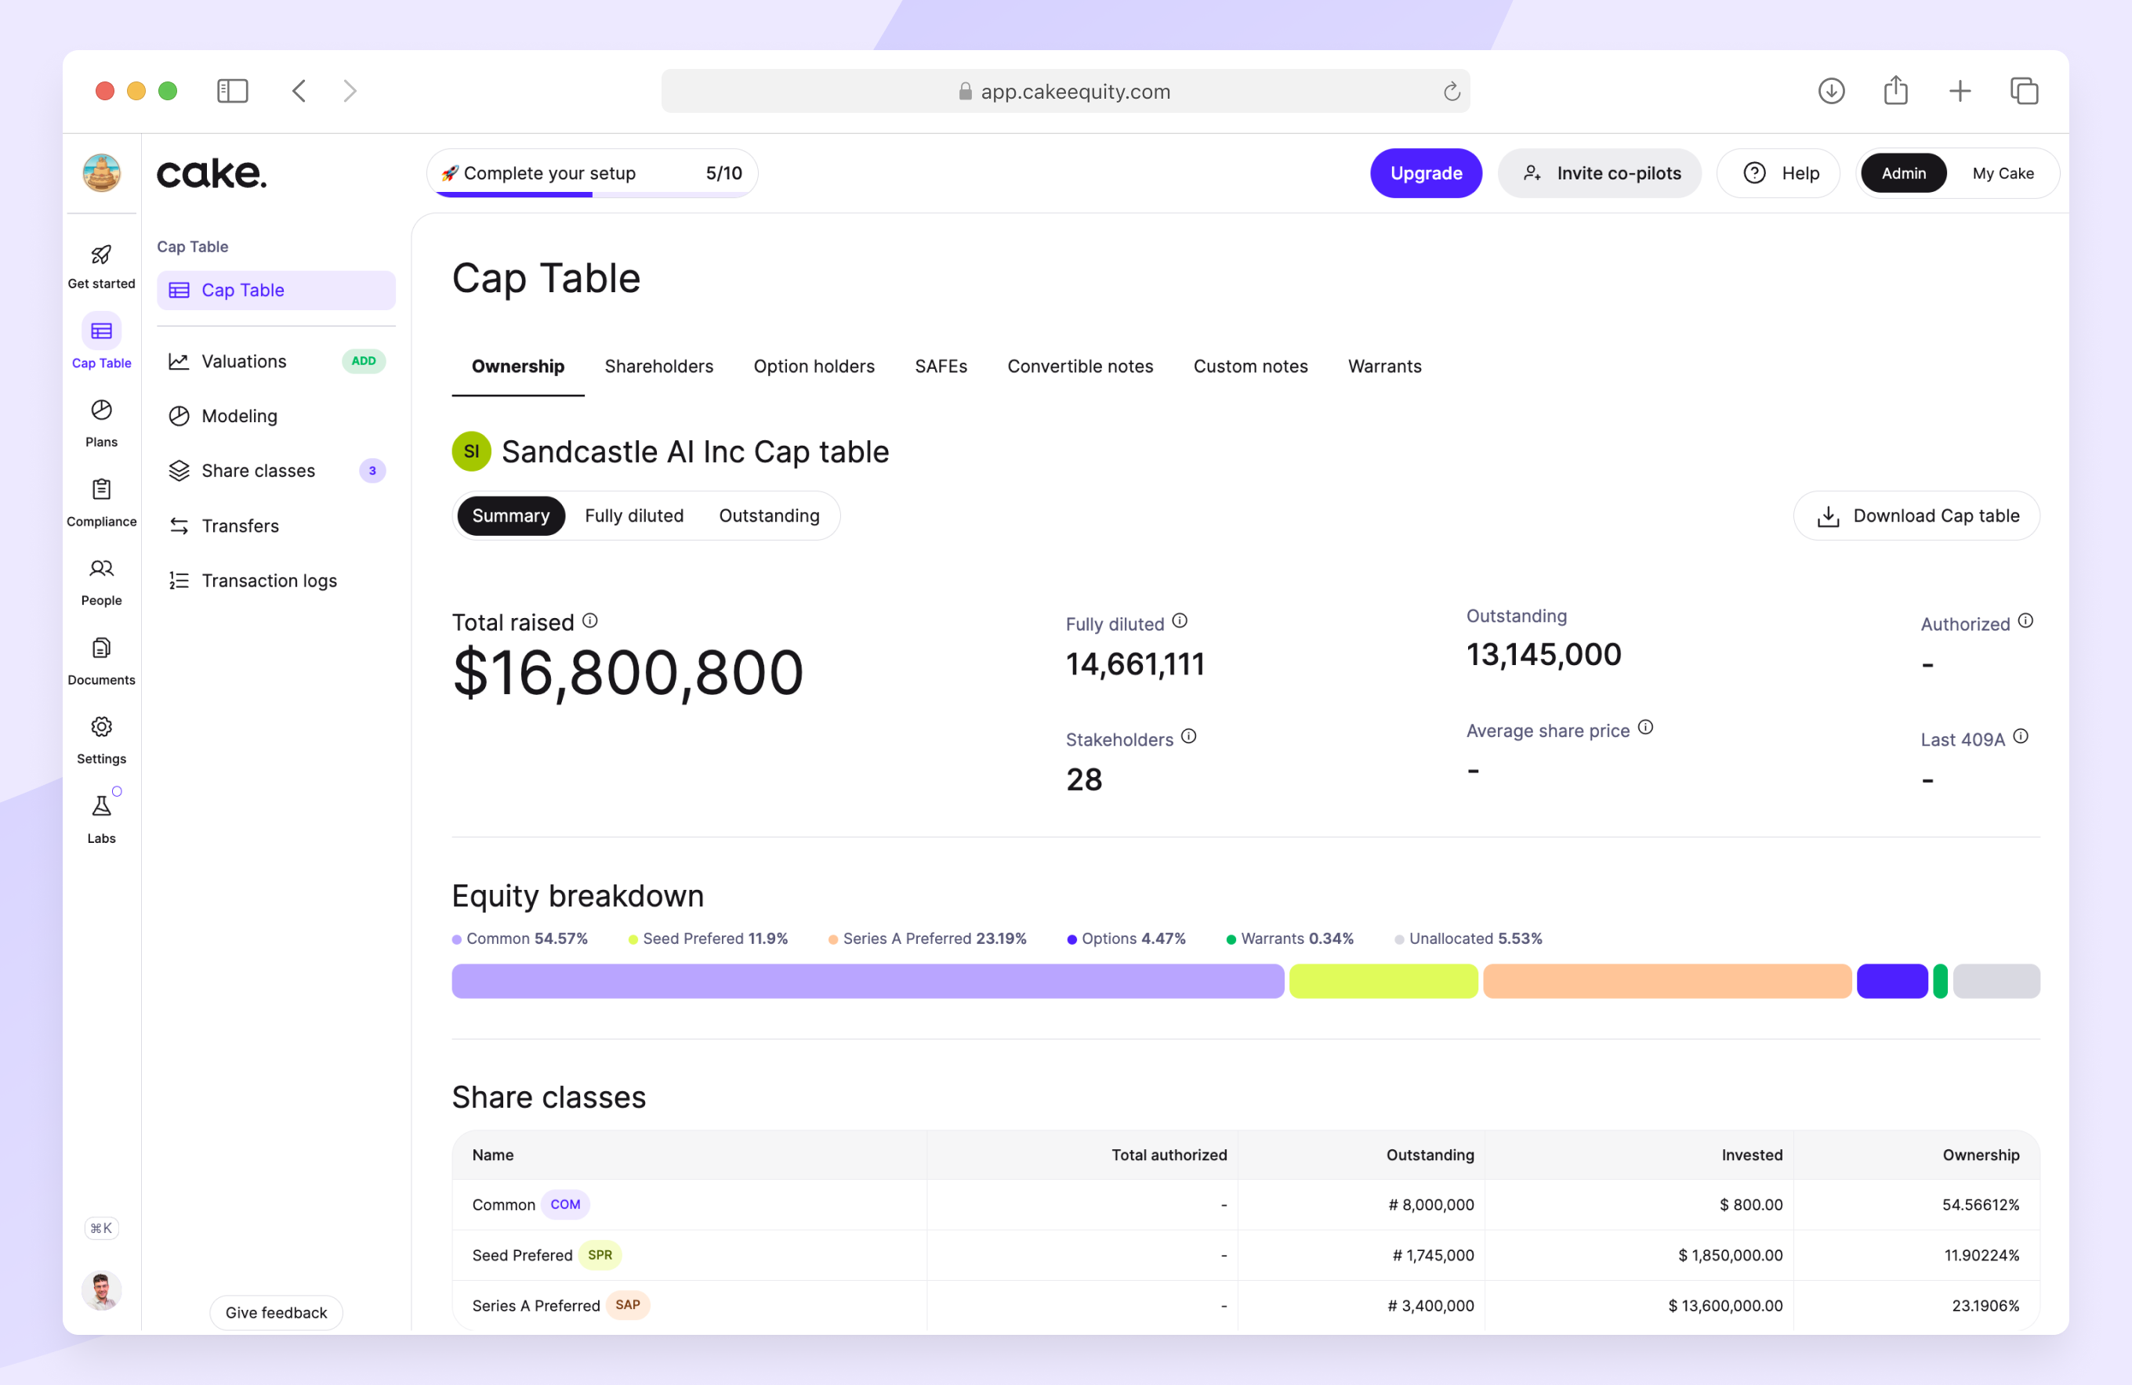This screenshot has height=1385, width=2132.
Task: Click the Stakeholders info icon
Action: (x=1189, y=736)
